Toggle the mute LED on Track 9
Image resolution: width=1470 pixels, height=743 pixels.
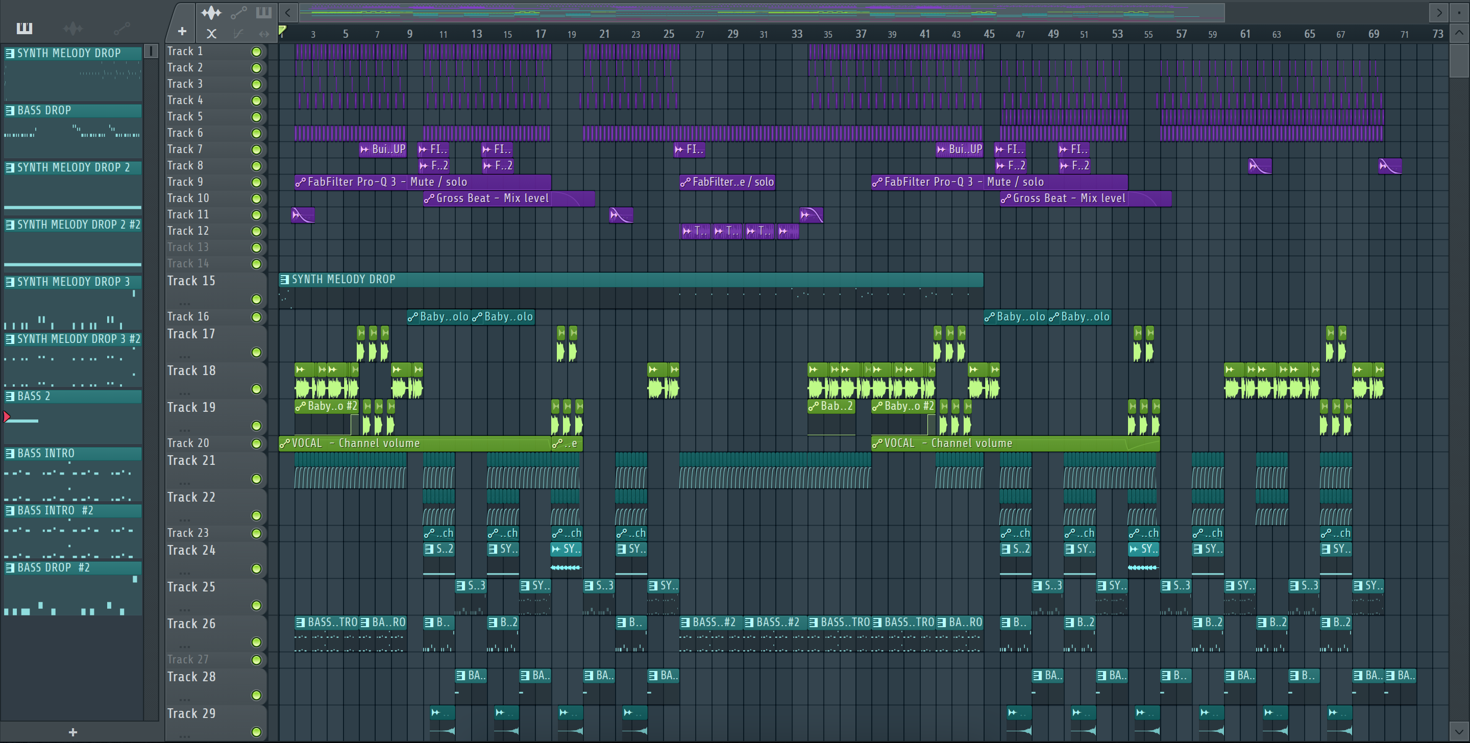click(257, 183)
